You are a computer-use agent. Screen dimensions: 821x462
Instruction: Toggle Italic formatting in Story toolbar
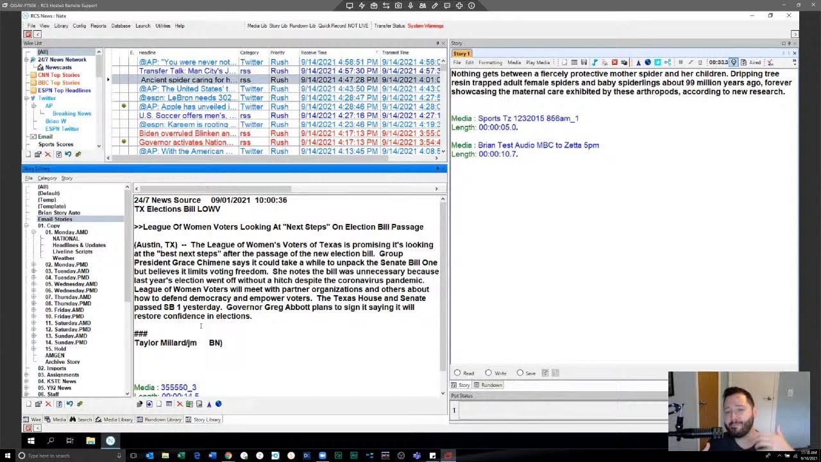pos(690,62)
